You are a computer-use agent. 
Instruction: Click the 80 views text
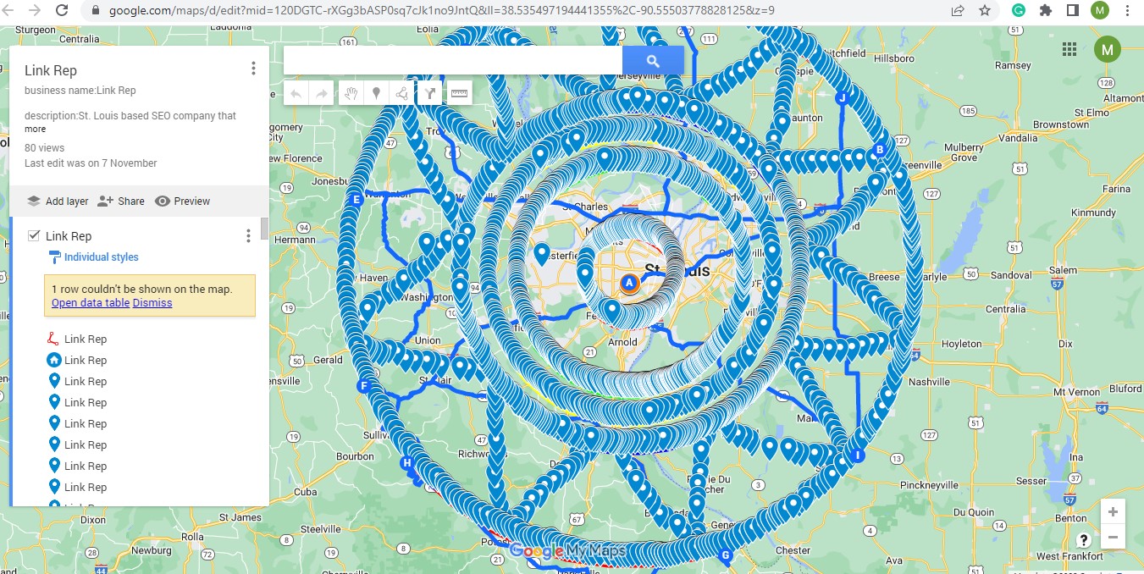coord(45,148)
